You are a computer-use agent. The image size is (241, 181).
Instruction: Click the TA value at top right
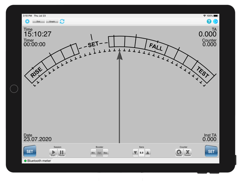click(208, 34)
